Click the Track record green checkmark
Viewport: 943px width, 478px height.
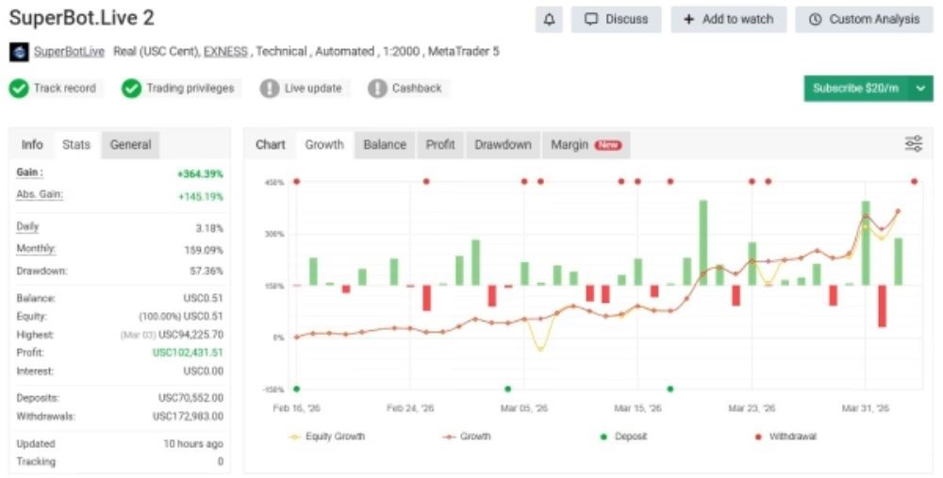(x=19, y=89)
